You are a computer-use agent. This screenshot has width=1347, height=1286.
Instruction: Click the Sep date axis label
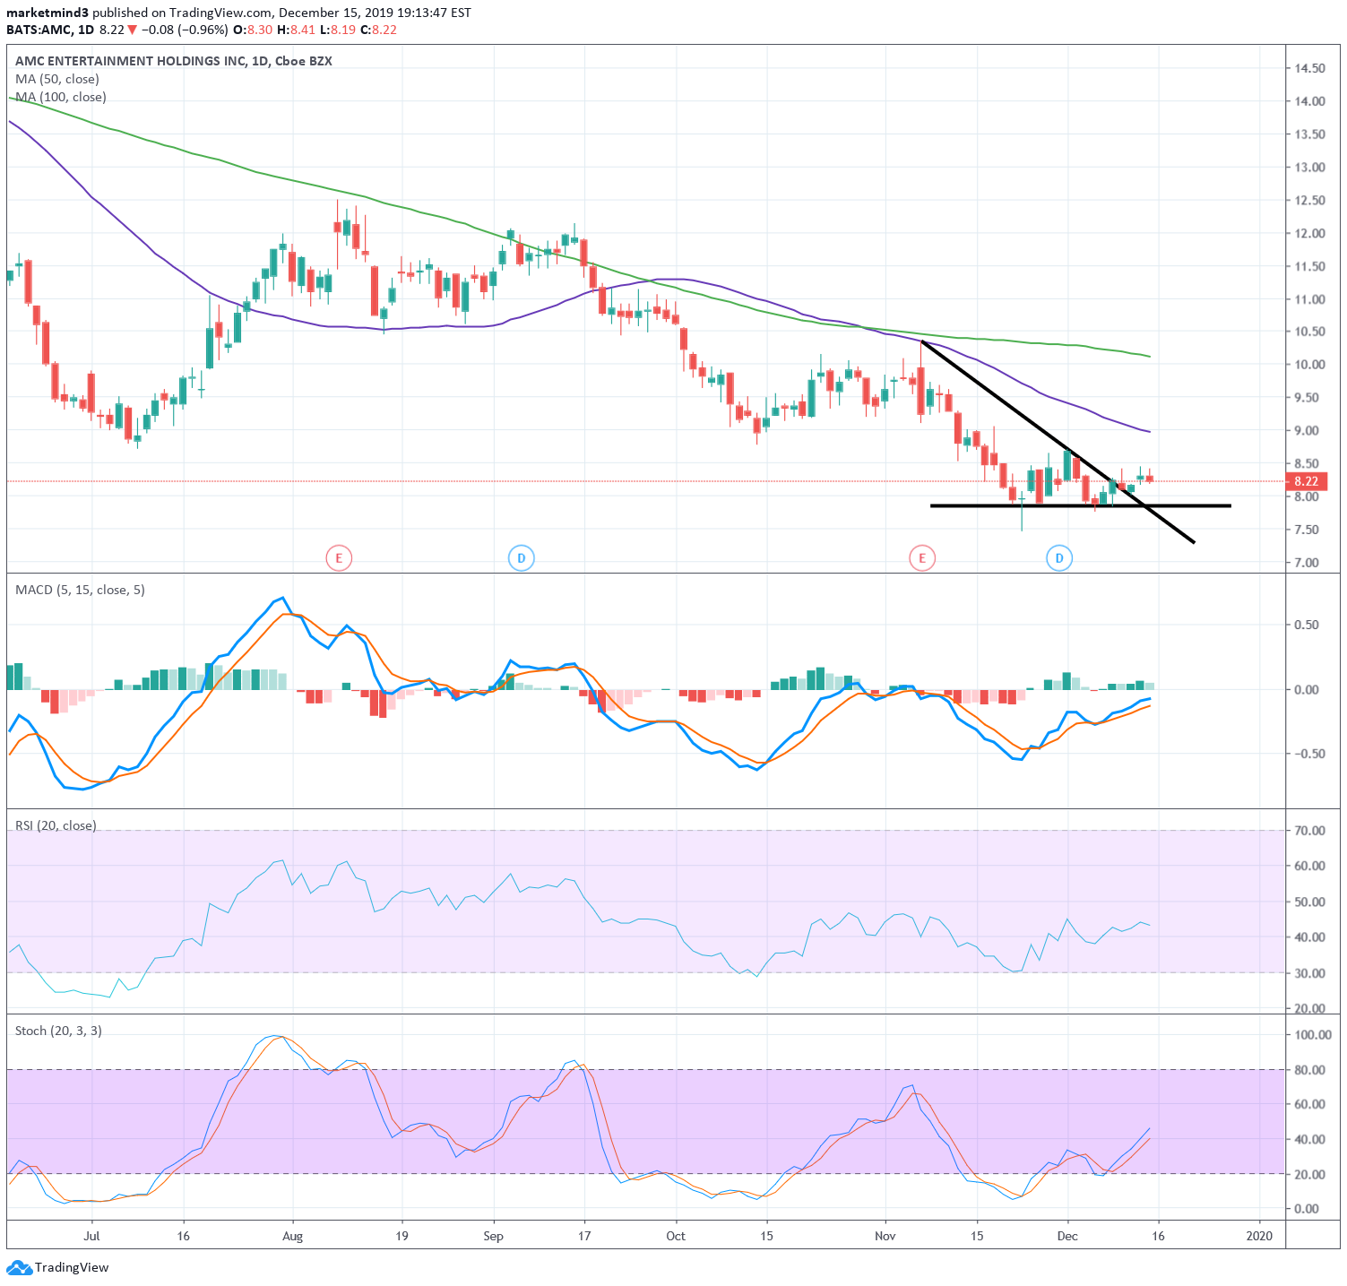493,1236
